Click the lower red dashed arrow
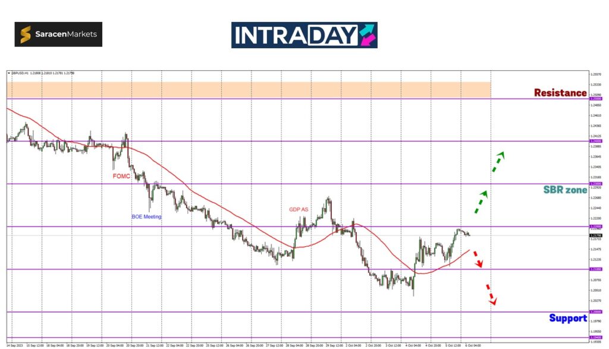 (x=490, y=295)
